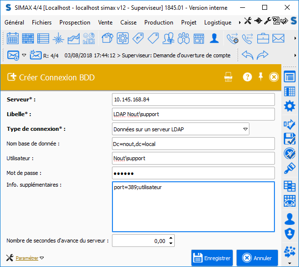Click the paintbrush icon in the right sidebar
The width and height of the screenshot is (299, 267).
[290, 169]
